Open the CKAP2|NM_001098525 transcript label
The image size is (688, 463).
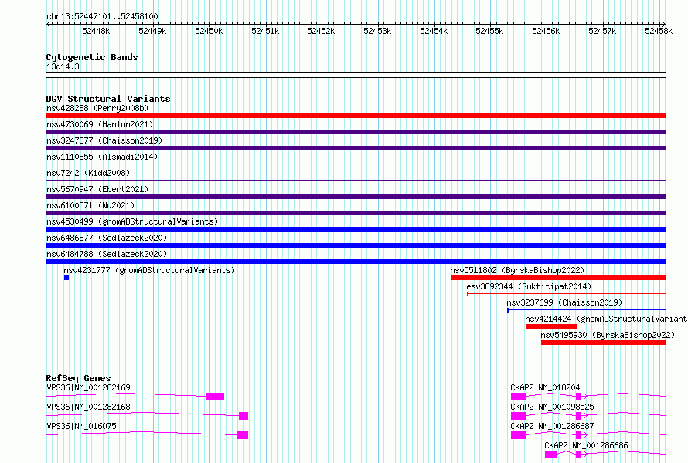(x=552, y=407)
